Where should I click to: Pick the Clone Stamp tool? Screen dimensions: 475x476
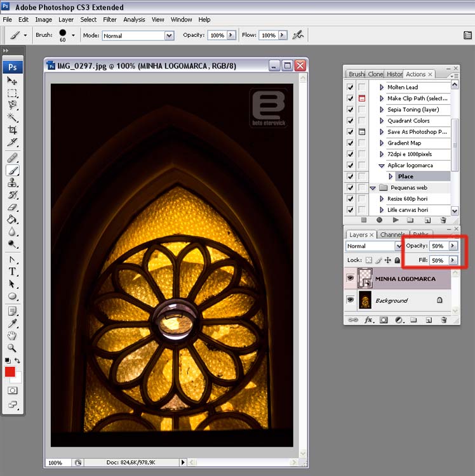(x=12, y=182)
